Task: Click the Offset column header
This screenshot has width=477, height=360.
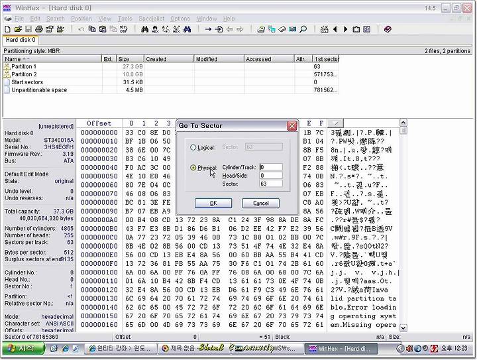Action: tap(99, 123)
